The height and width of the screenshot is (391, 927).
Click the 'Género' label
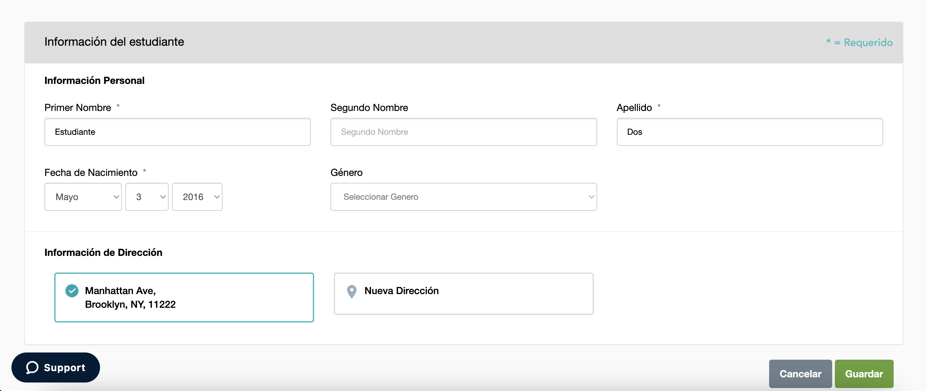tap(346, 173)
